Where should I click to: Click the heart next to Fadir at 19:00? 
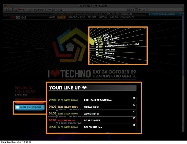tap(95, 39)
